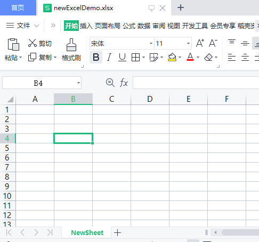Align text left
The height and width of the screenshot is (242, 259).
(x=232, y=58)
